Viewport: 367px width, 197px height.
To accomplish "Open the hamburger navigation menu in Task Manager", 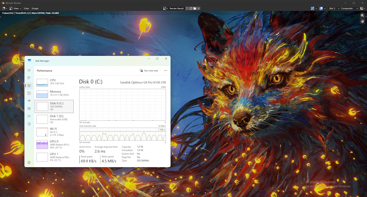I will click(x=29, y=70).
